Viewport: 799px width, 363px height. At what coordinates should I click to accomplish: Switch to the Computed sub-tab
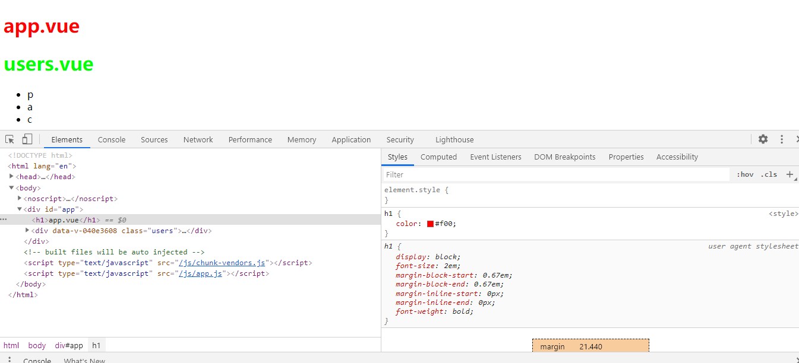pos(438,157)
